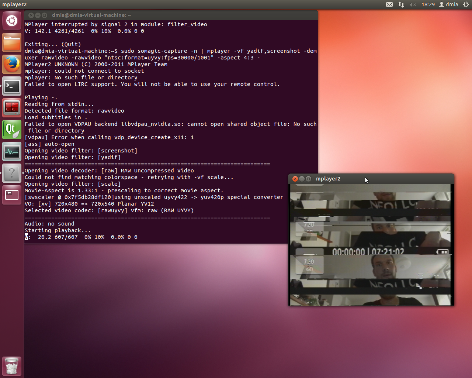
Task: Open Qt Creator from the launcher
Action: [x=12, y=130]
